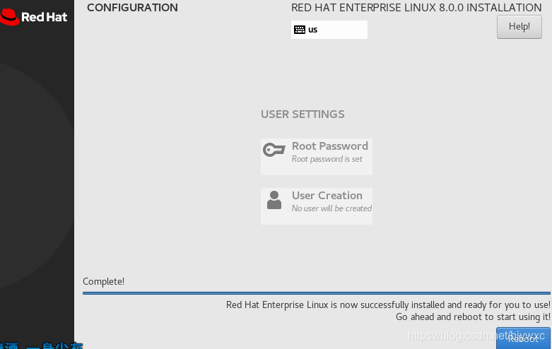Click the 'Go ahead and reboot' message
The image size is (552, 349).
(x=473, y=317)
